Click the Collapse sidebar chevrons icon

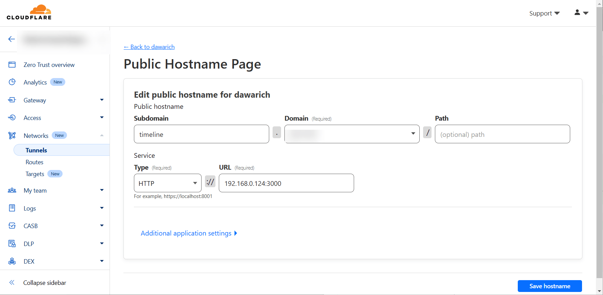click(12, 282)
